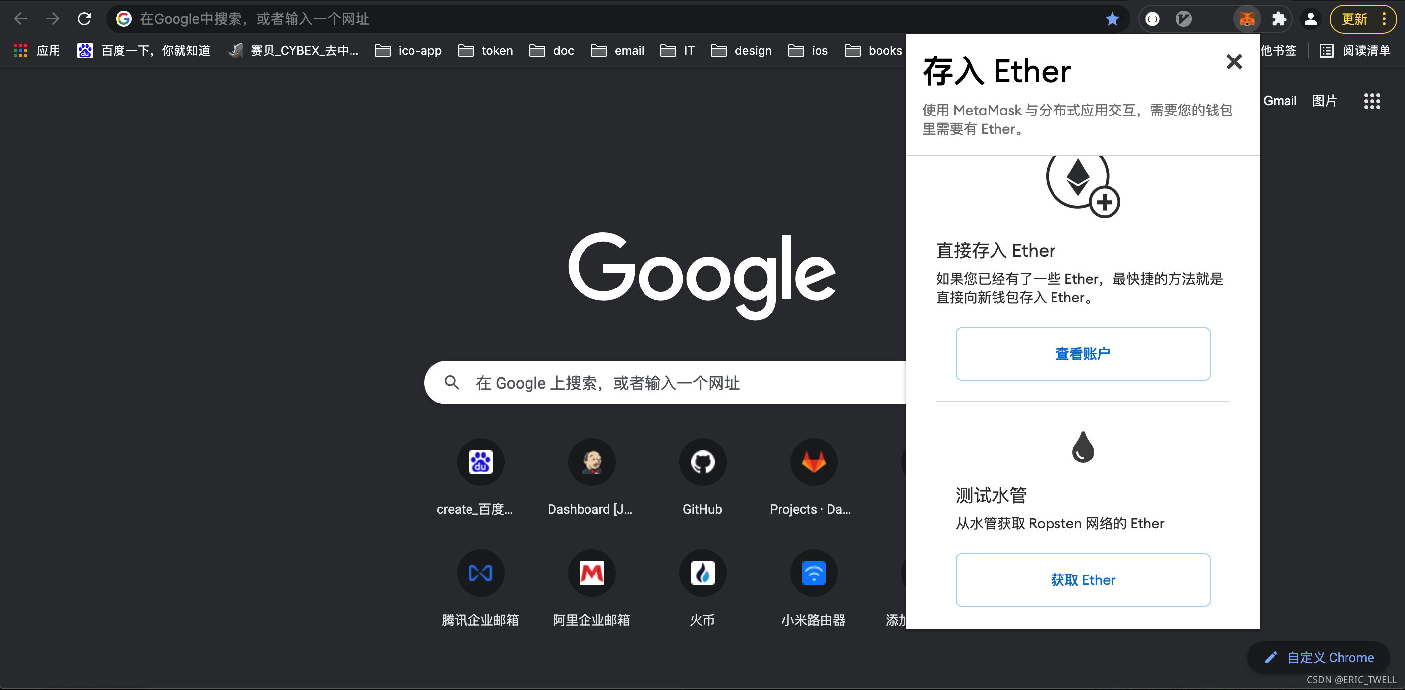
Task: Click the 查看账户 button
Action: pos(1083,354)
